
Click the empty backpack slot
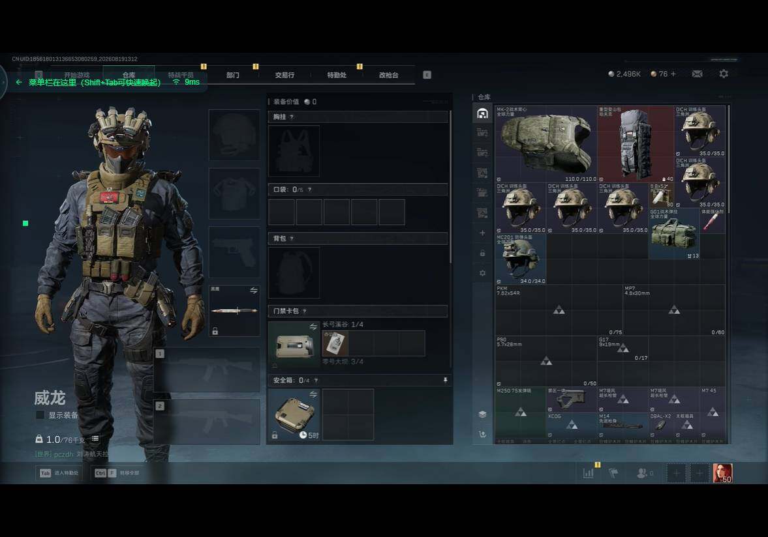294,272
